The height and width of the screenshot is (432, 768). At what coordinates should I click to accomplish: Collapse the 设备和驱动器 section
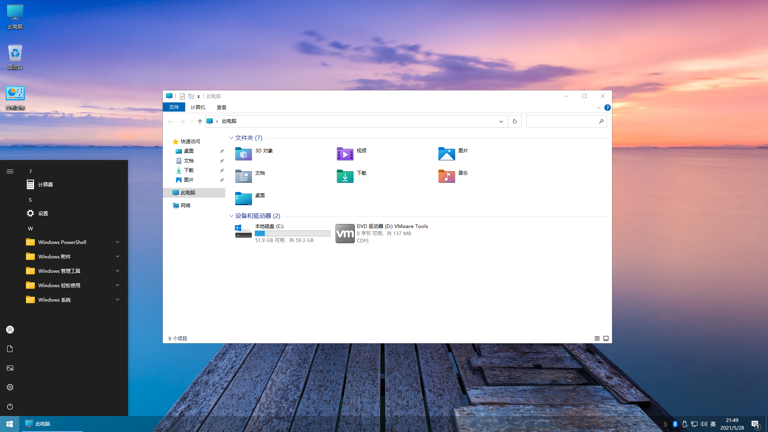point(231,216)
